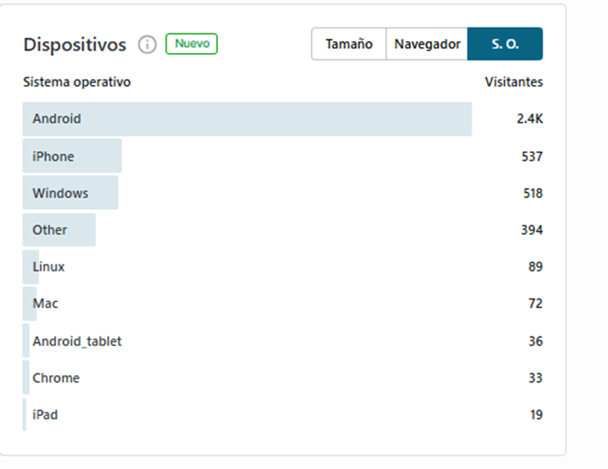
Task: Click the Linux row label
Action: click(48, 267)
